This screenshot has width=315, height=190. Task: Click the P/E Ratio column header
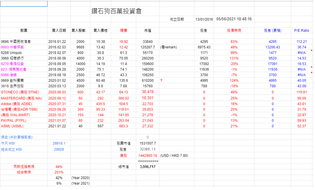coord(302,31)
